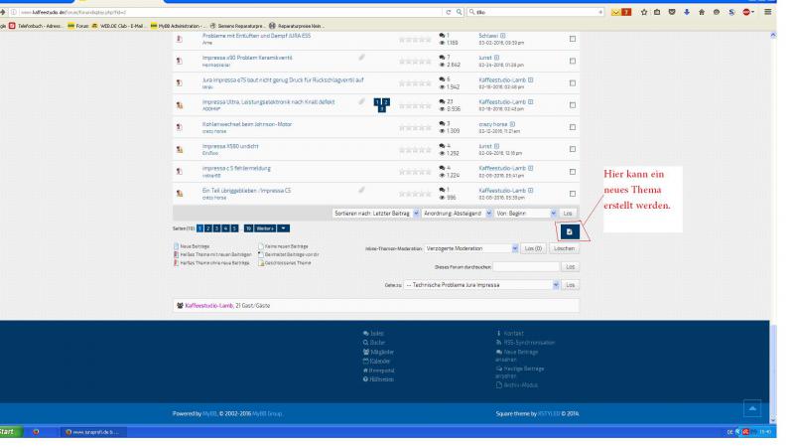Screen dimensions: 794x447
Task: Select checkbox for Kohlenwechsel beim Johnson-Motor thread
Action: pyautogui.click(x=573, y=127)
